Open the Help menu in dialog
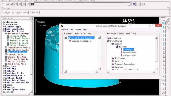 tap(85, 30)
